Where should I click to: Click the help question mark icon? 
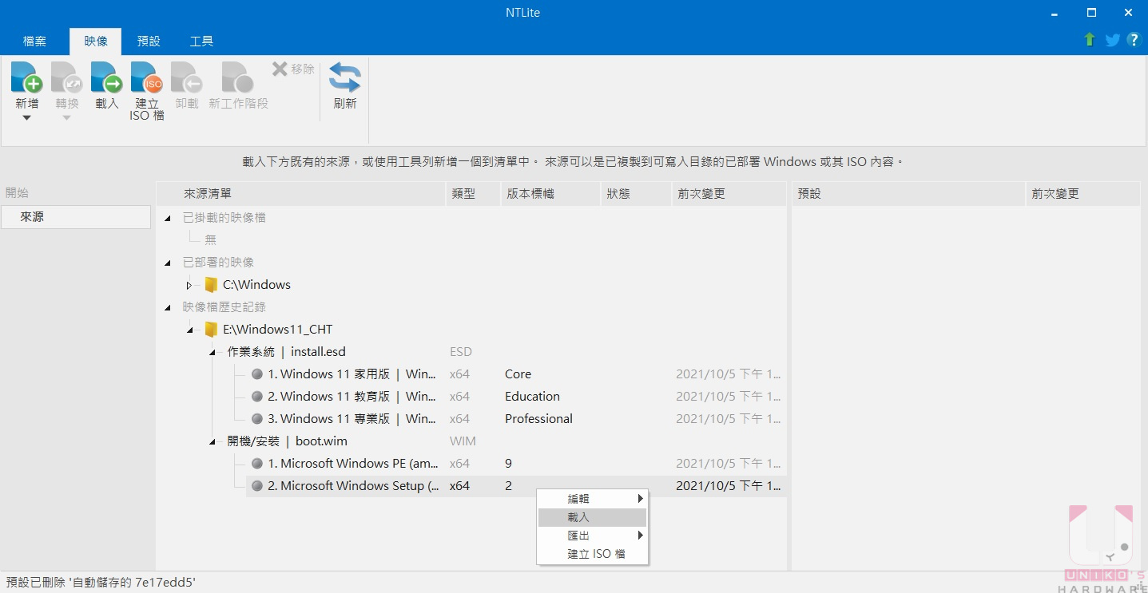click(x=1133, y=40)
